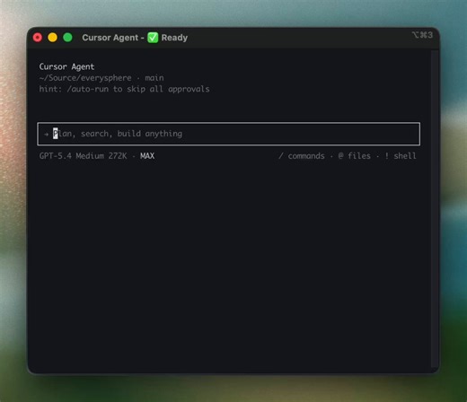Click the 'MAX' mode label
The width and height of the screenshot is (467, 402).
point(147,156)
